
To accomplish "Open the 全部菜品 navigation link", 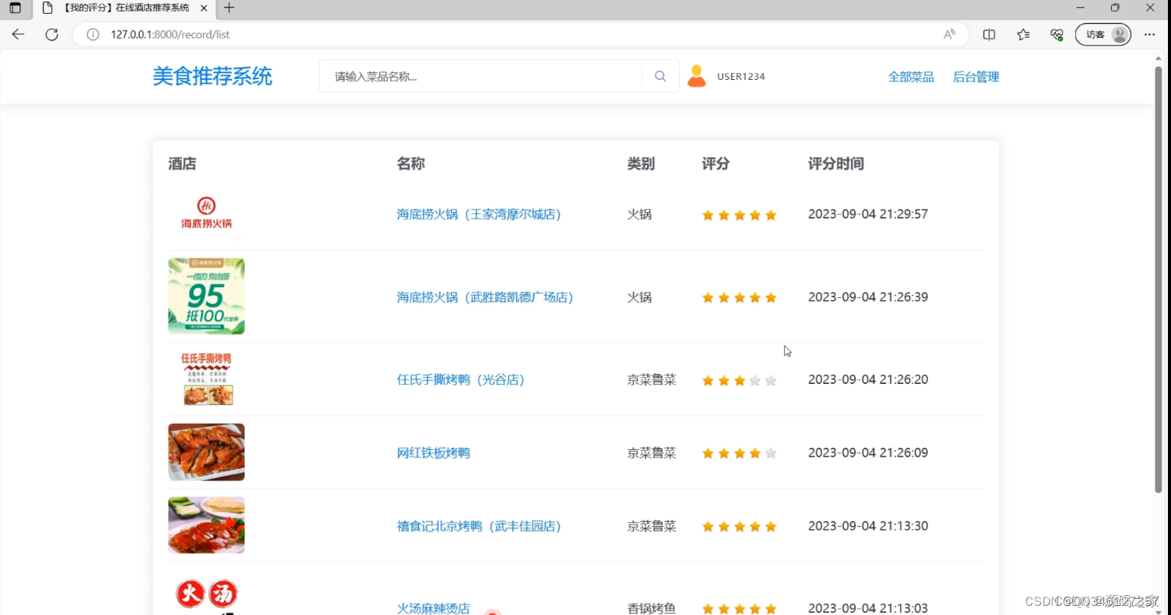I will click(x=911, y=76).
